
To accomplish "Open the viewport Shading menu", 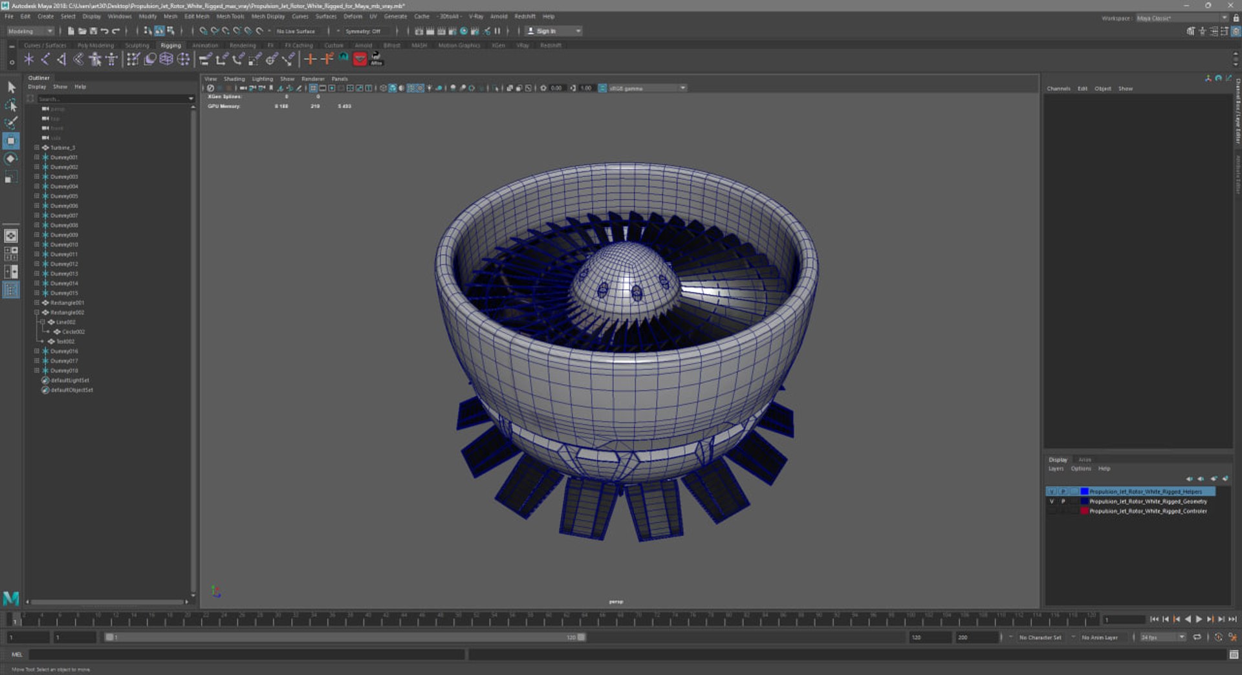I will (x=234, y=79).
